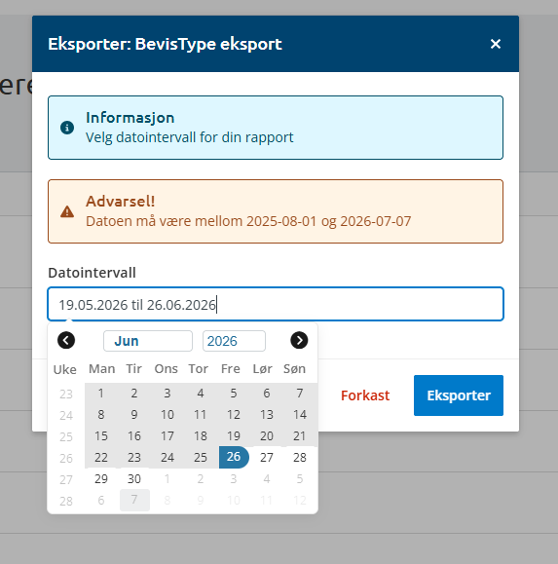The height and width of the screenshot is (564, 558).
Task: Open the Jun month dropdown
Action: click(148, 341)
